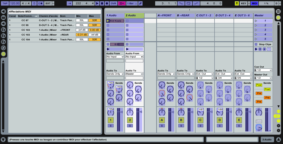
Task: Toggle the MIDI map mode switch
Action: (x=254, y=3)
